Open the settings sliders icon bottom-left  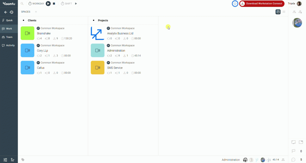point(5,160)
